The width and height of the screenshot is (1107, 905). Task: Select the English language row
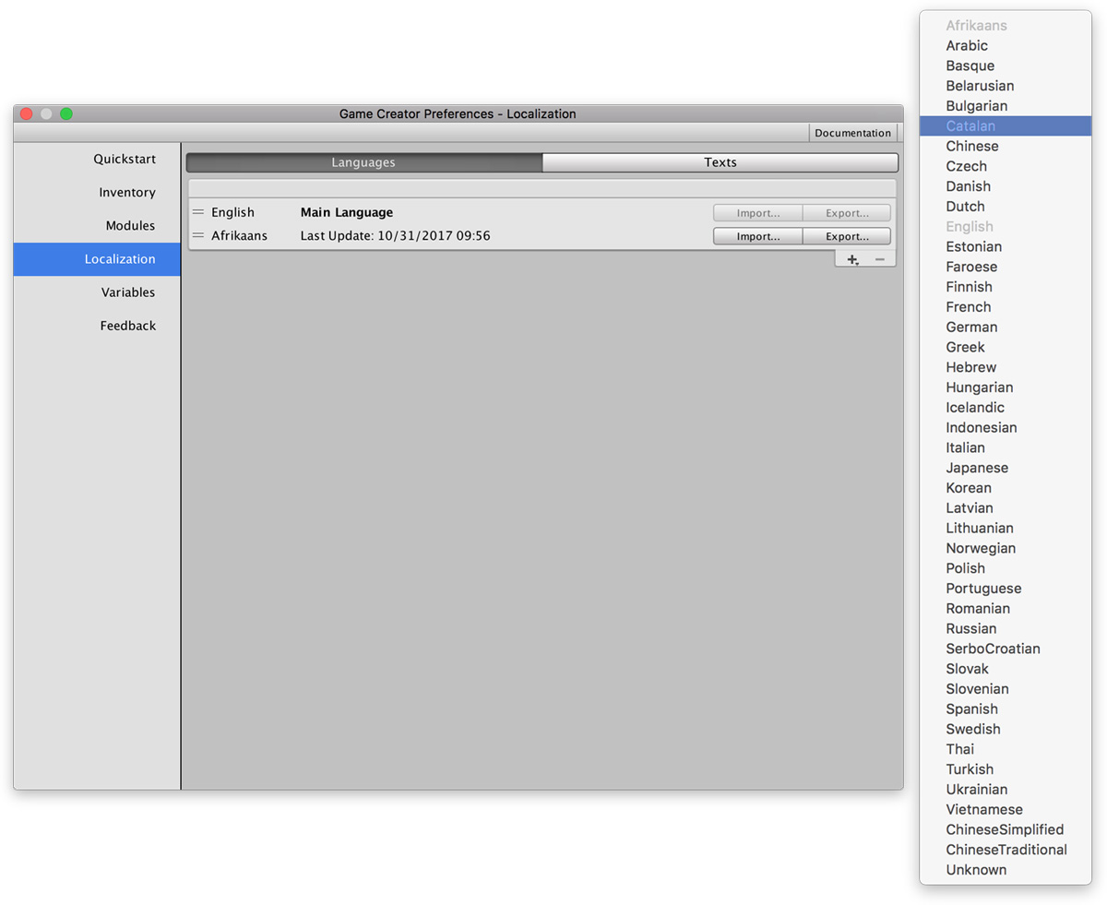pos(542,212)
